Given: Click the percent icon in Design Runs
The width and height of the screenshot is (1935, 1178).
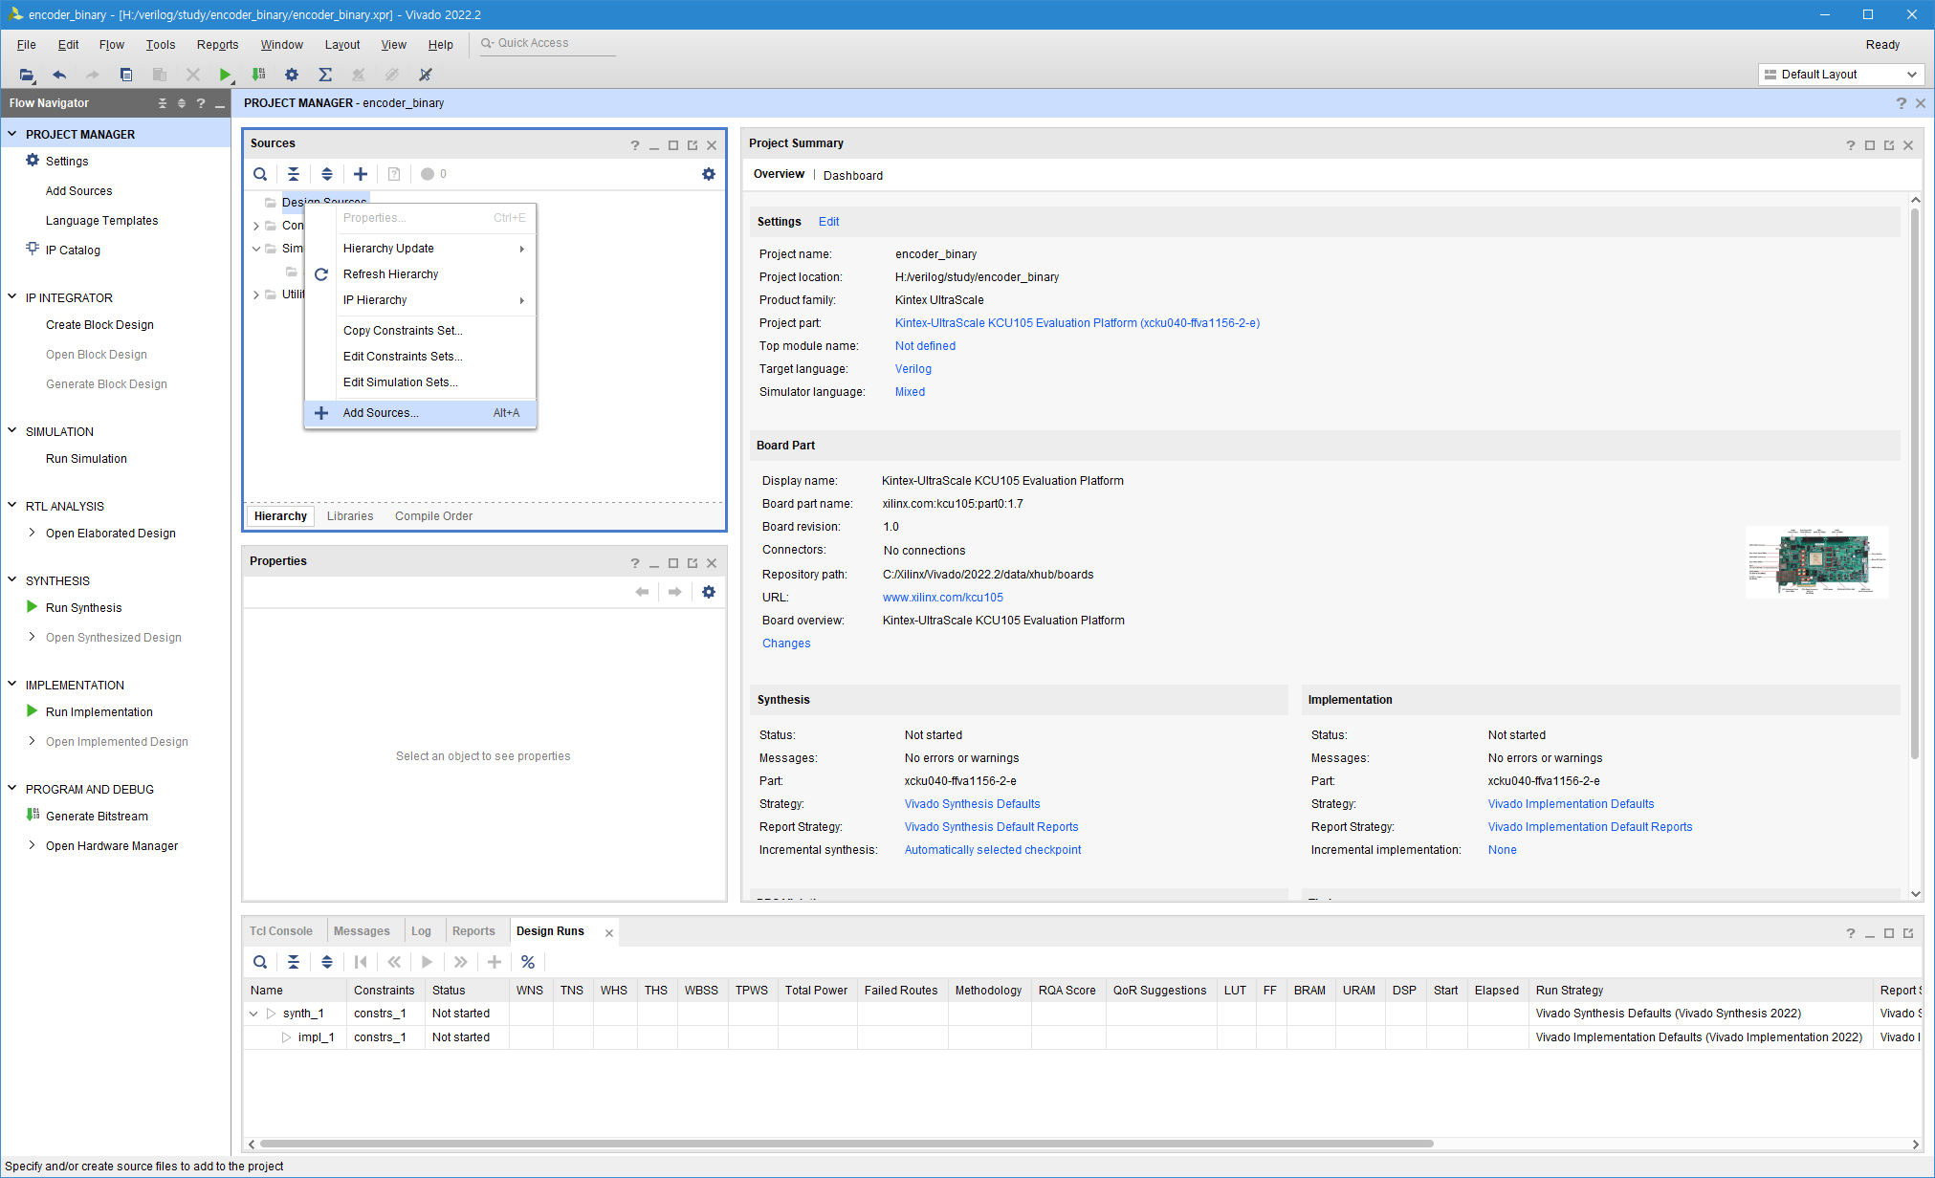Looking at the screenshot, I should 528,962.
